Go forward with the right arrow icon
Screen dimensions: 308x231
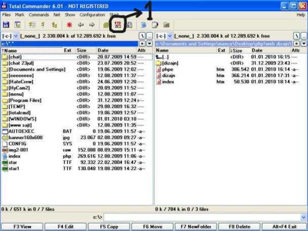pos(92,25)
